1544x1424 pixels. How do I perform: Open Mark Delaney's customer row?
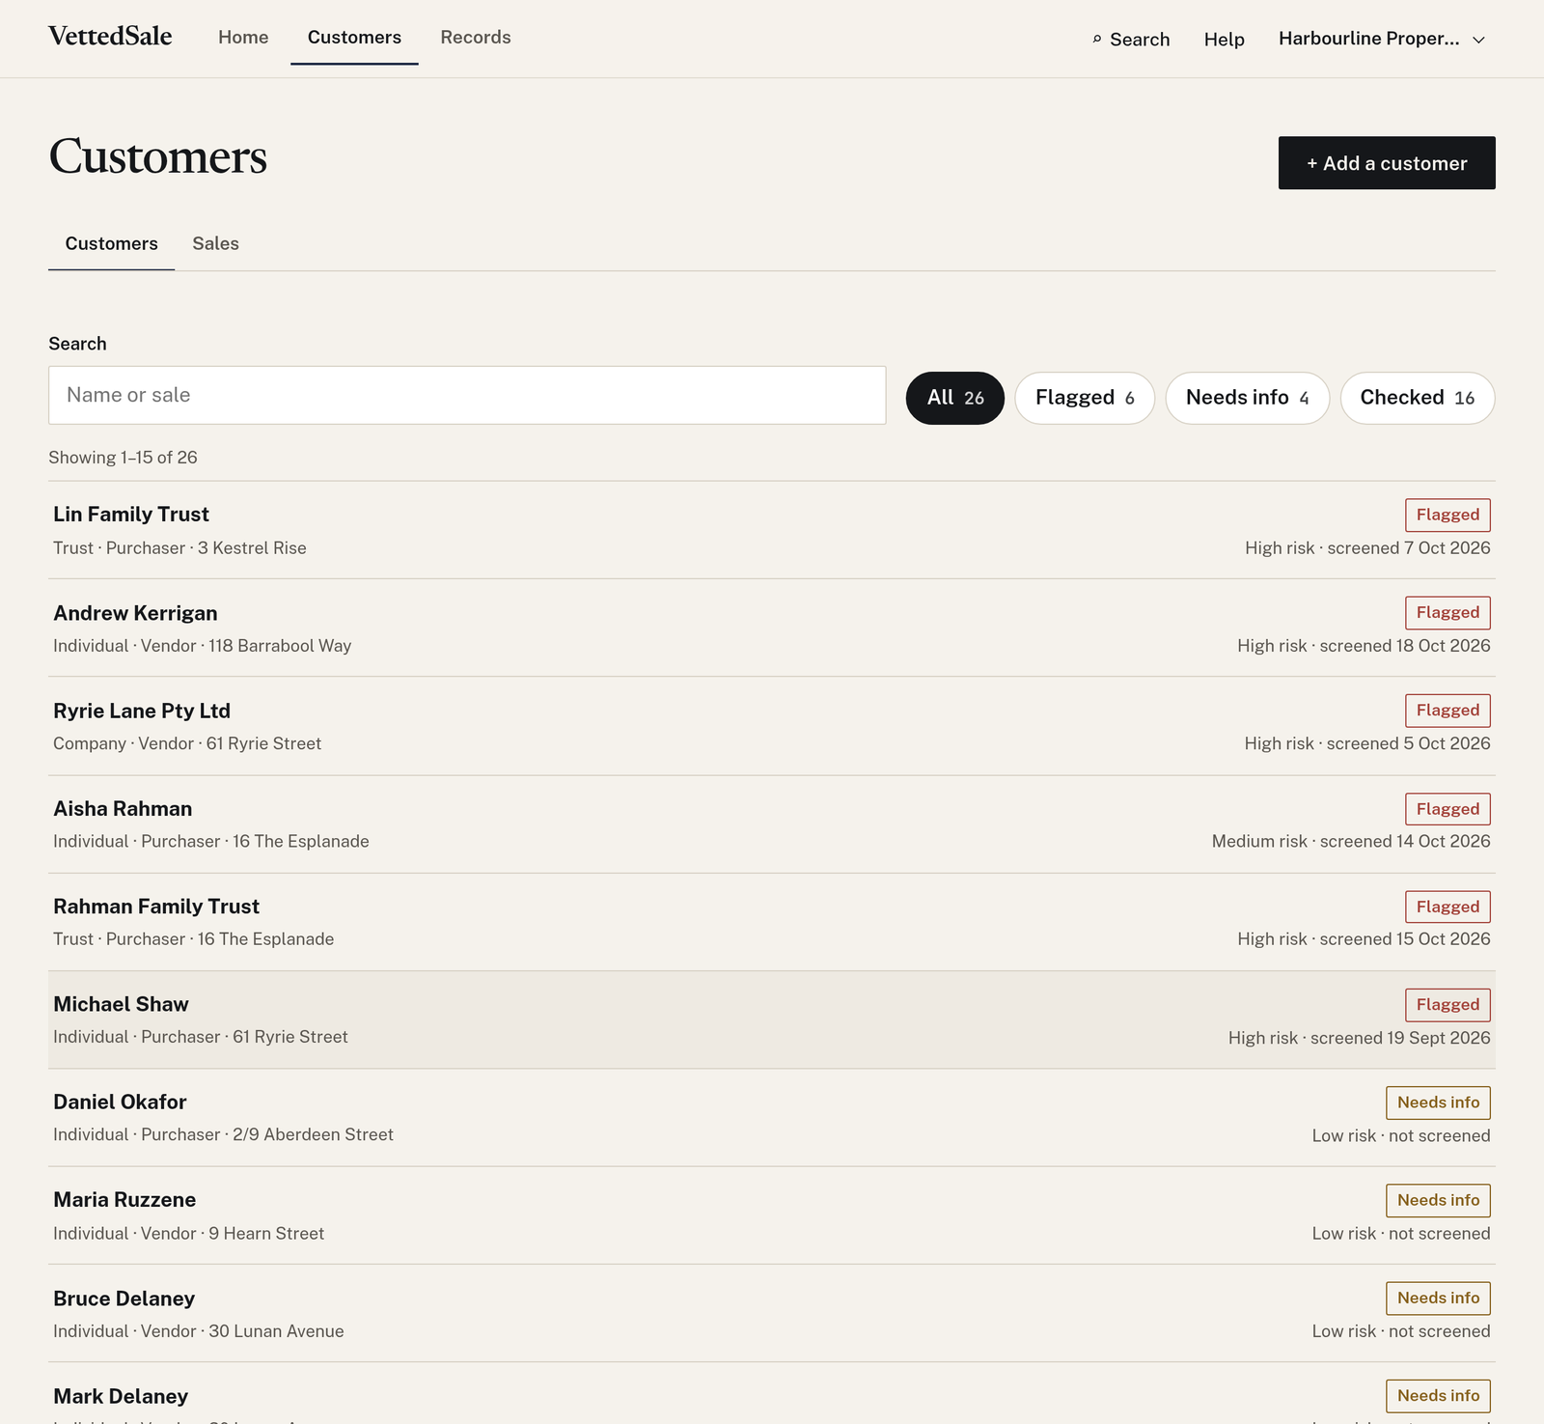(772, 1394)
